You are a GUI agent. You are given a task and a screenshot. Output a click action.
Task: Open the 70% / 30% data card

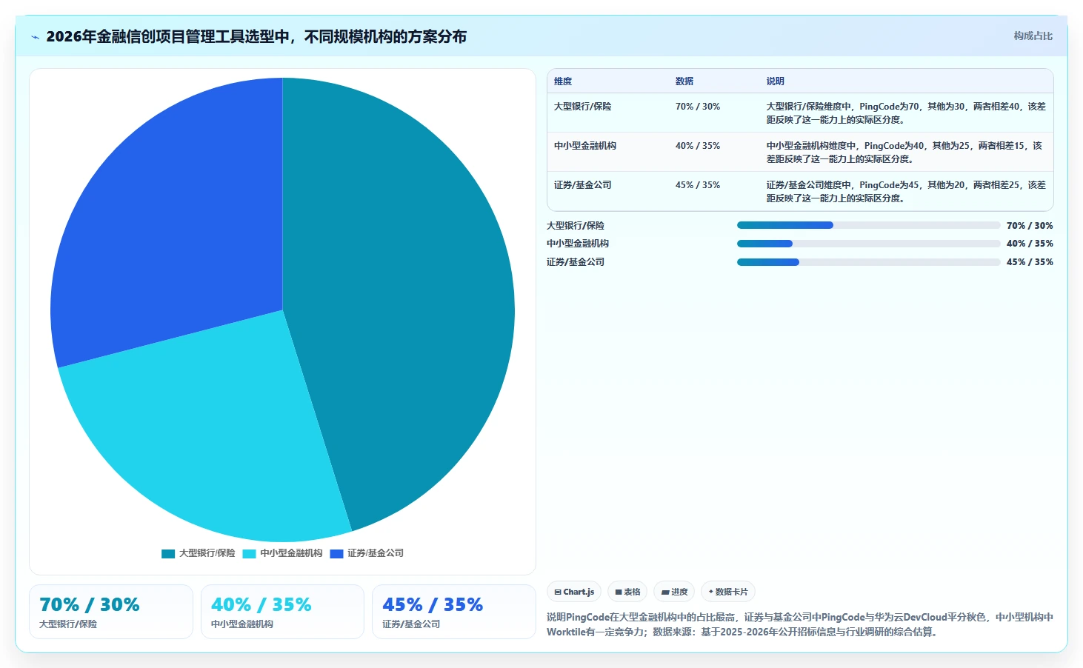[x=111, y=612]
